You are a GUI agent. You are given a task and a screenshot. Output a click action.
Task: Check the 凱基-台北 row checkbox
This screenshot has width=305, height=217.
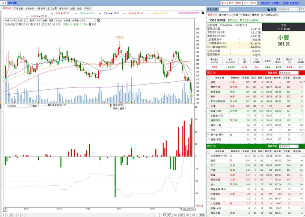point(208,111)
